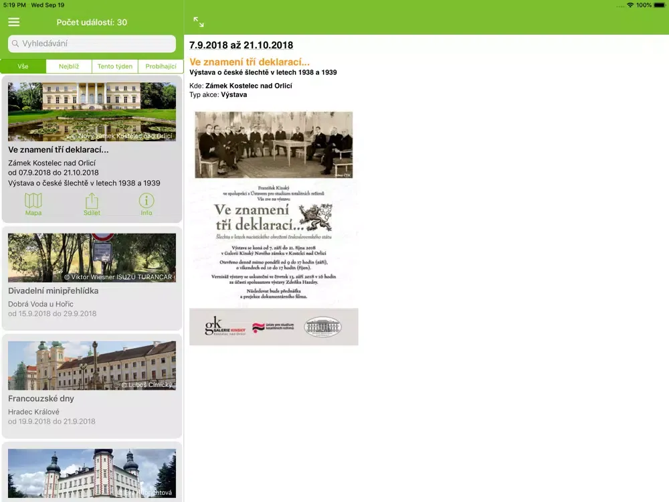Open the Zámek Kostelec nad Orlicí photo
The image size is (669, 502).
pyautogui.click(x=92, y=112)
